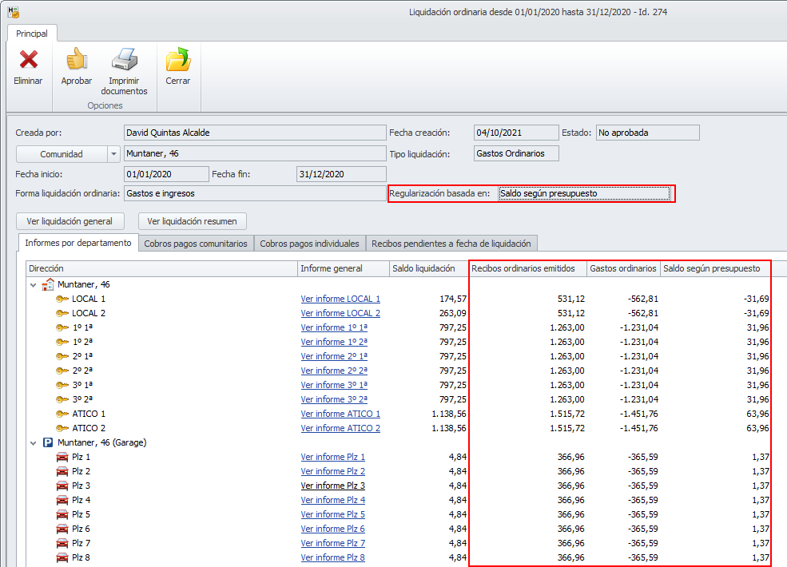Click the key icon next to LOCAL 1
Viewport: 787px width, 567px height.
pos(61,299)
